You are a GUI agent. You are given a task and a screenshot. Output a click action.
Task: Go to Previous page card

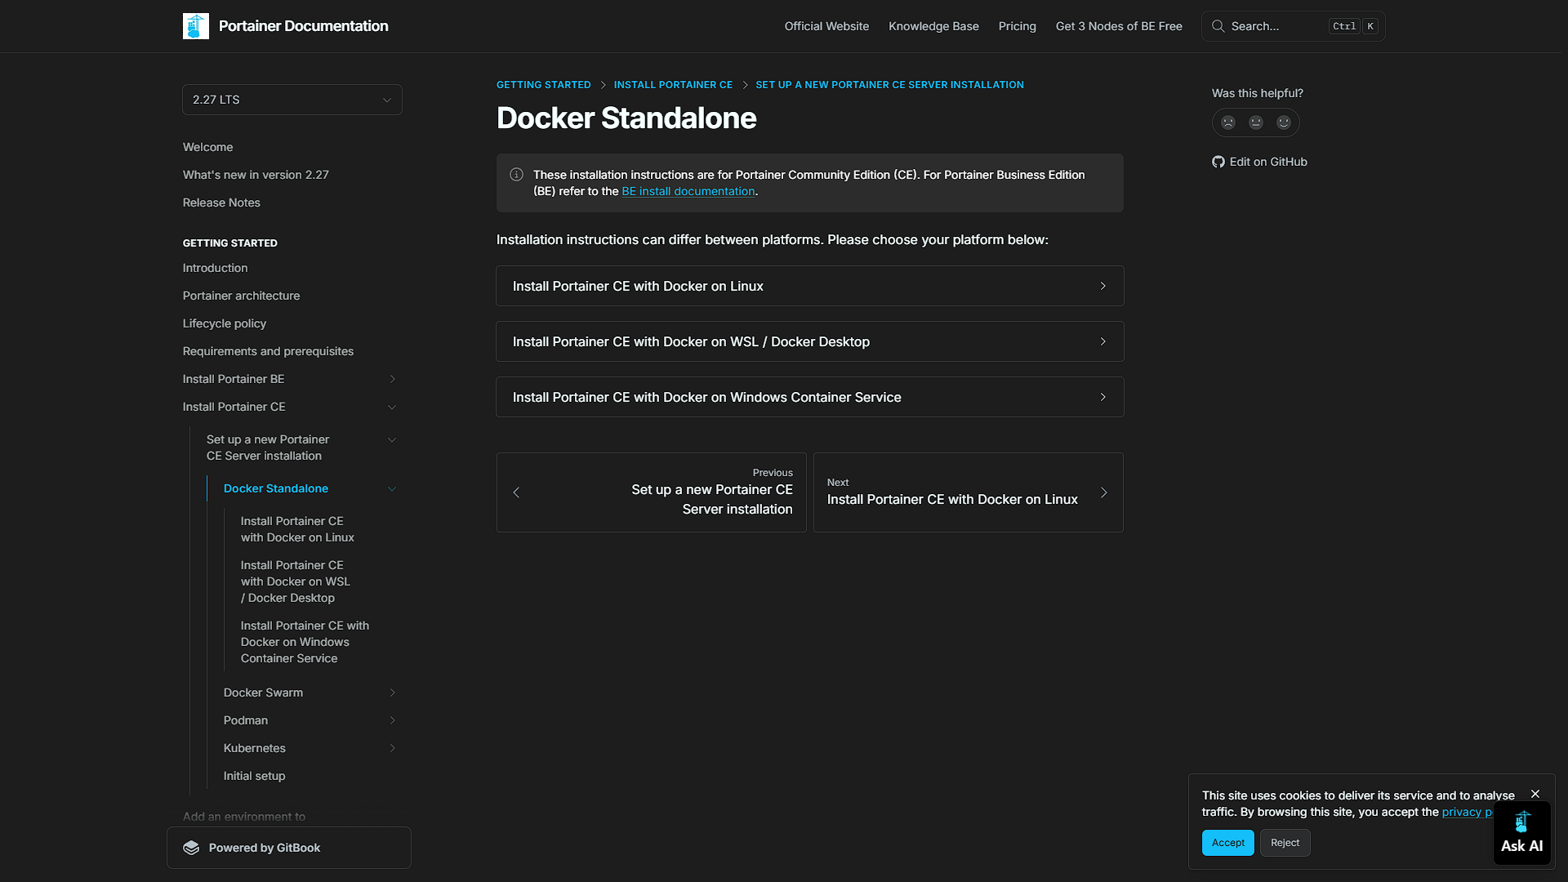(652, 492)
